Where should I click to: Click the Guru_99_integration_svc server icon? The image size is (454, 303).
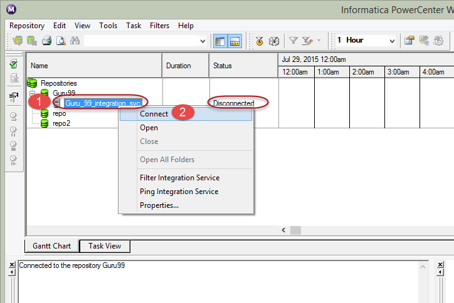pos(56,103)
